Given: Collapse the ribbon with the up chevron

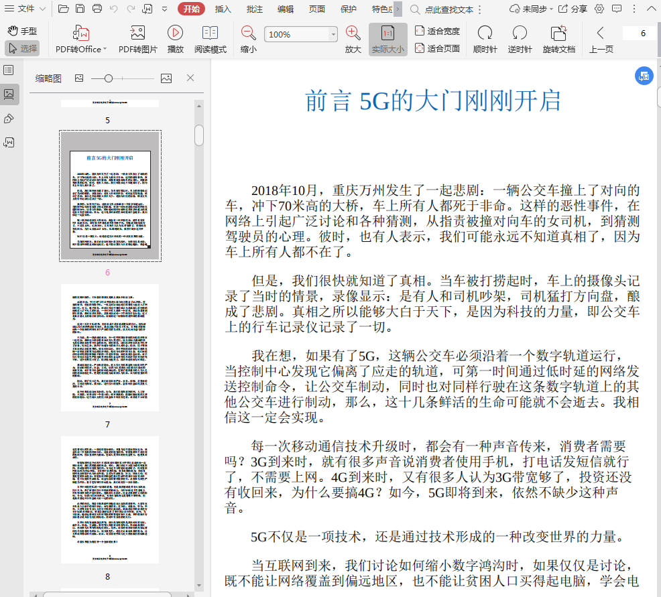Looking at the screenshot, I should tap(652, 9).
